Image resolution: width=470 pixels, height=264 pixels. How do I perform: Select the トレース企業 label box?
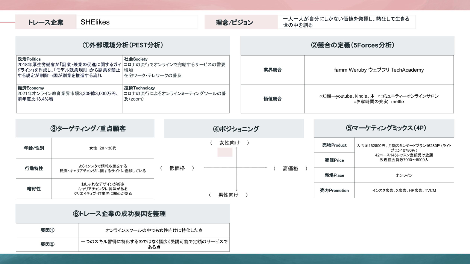click(x=45, y=22)
